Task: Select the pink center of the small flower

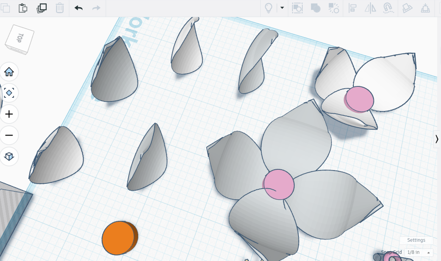Action: 359,99
